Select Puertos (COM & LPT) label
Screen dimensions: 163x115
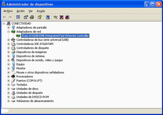(x=29, y=81)
